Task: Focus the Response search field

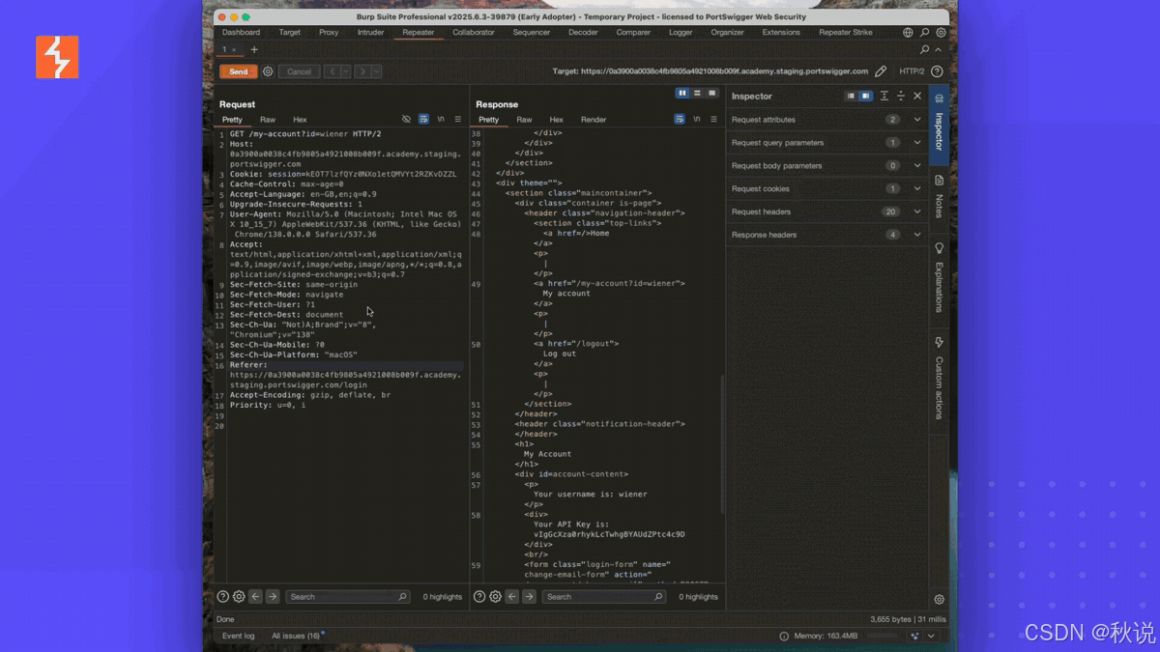Action: click(604, 597)
